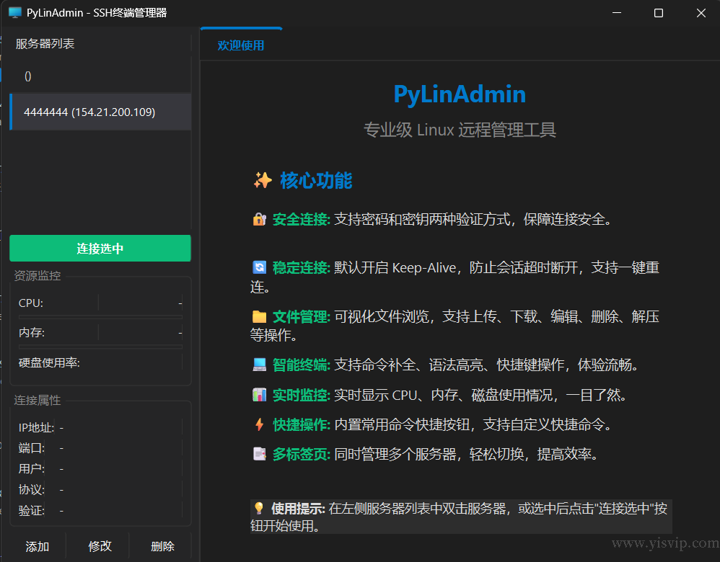Click the chart icon next to 实时监控
720x562 pixels.
pos(259,395)
